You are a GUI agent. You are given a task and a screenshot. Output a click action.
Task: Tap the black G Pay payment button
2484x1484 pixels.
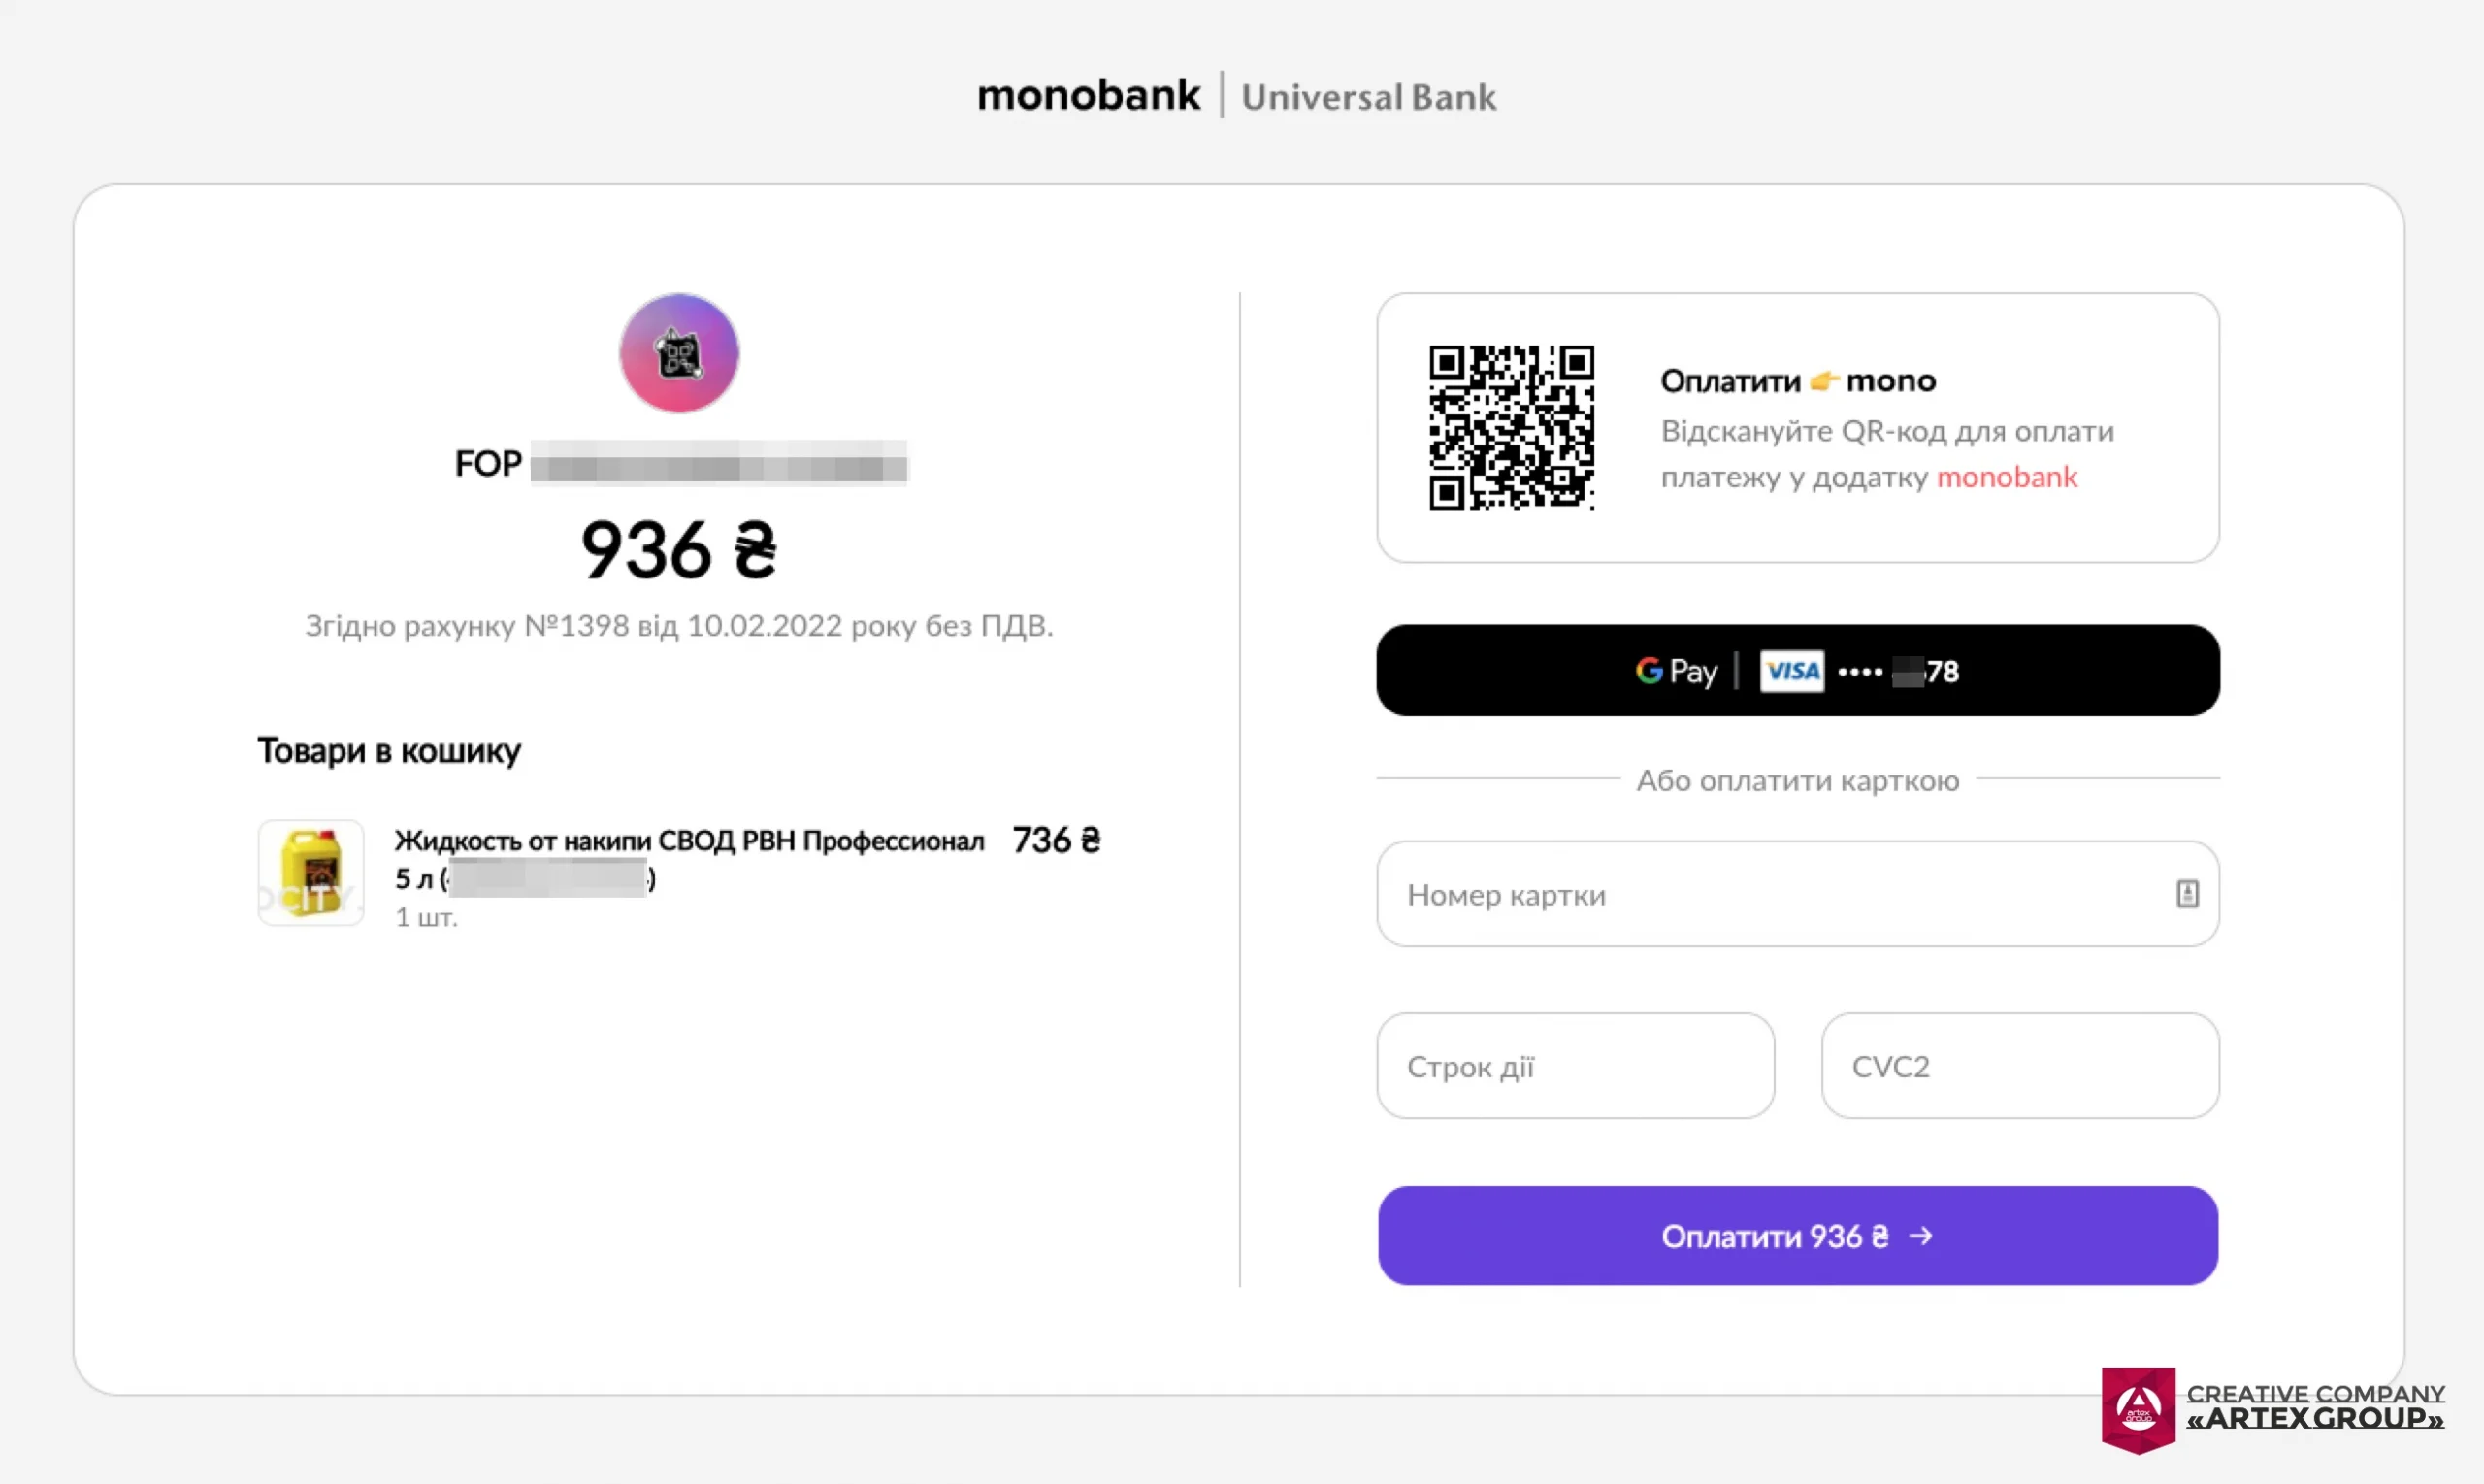1797,671
